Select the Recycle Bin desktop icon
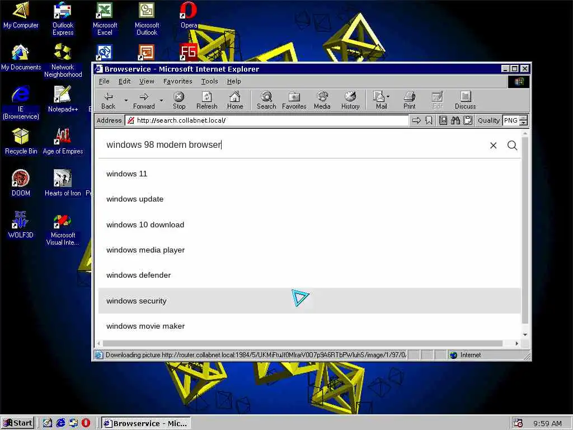This screenshot has height=430, width=573. point(21,141)
